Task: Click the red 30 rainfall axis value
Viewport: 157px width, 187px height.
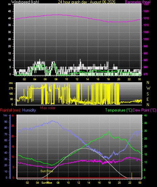Action: pyautogui.click(x=13, y=116)
